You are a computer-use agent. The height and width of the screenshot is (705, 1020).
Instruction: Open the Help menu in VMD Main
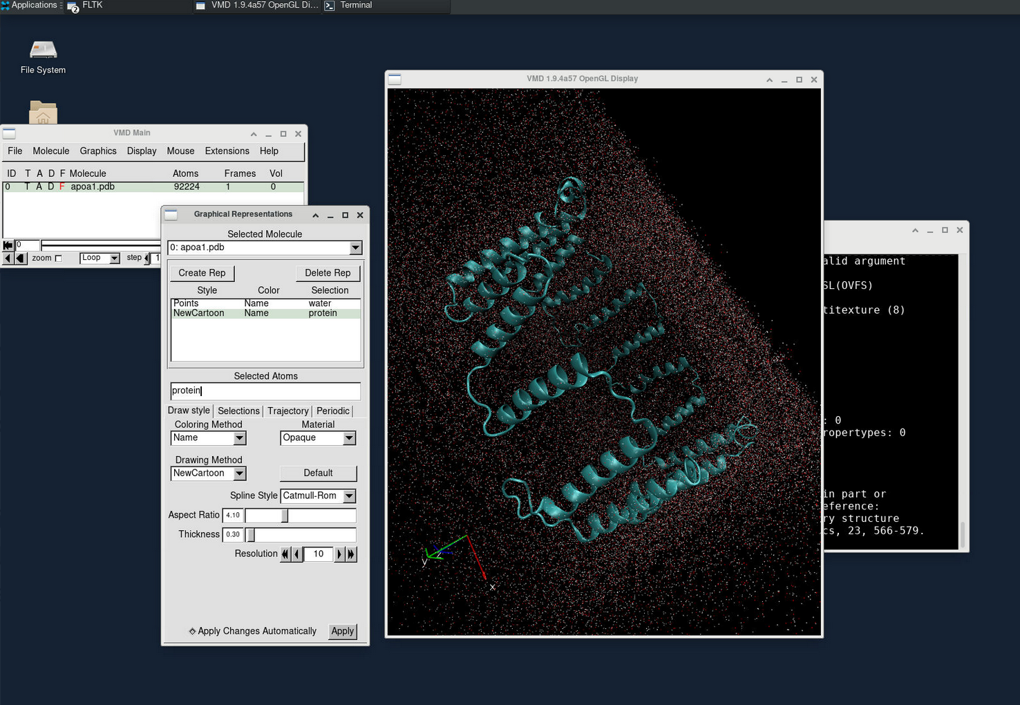tap(269, 151)
